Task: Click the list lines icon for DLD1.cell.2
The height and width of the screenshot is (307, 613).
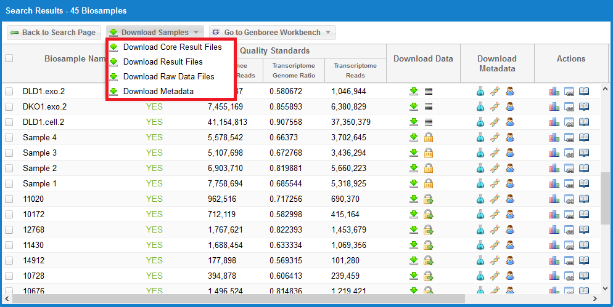Action: 429,122
